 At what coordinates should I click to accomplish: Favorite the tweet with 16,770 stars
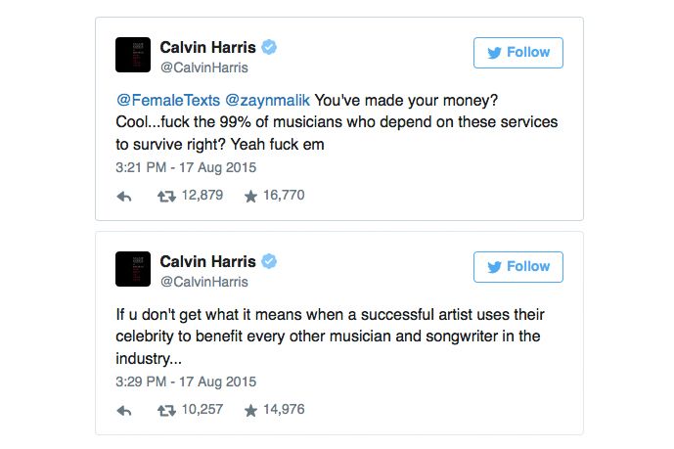[x=250, y=197]
